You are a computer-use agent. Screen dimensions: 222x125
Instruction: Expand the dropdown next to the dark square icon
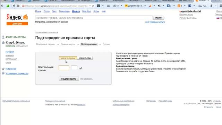(x=103, y=6)
